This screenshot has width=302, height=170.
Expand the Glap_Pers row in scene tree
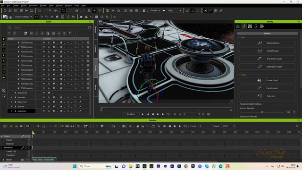click(12, 102)
